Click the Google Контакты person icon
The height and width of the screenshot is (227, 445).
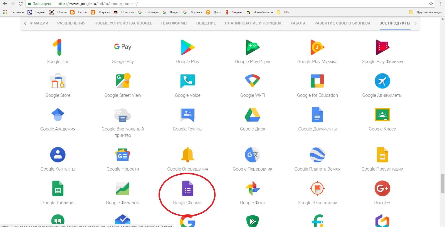pyautogui.click(x=58, y=155)
